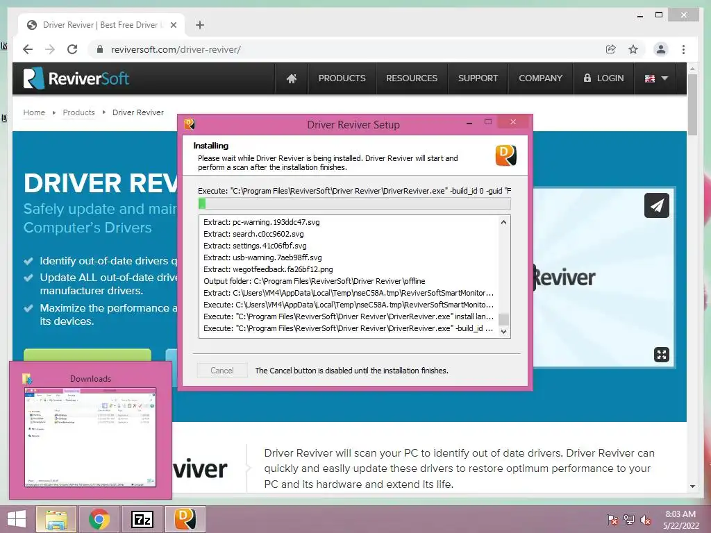Click the Chrome forward arrow
Viewport: 711px width, 533px height.
pos(50,49)
